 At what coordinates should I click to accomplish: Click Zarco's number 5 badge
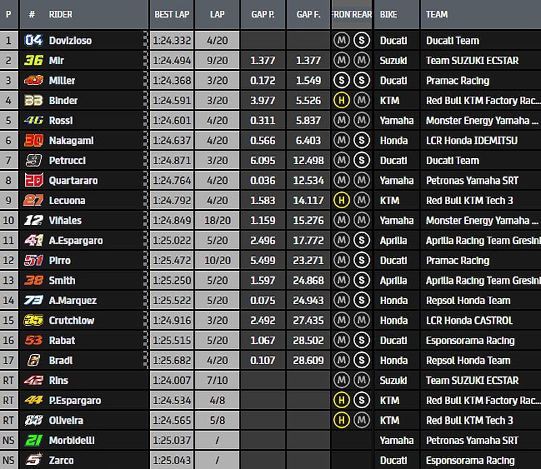[33, 460]
